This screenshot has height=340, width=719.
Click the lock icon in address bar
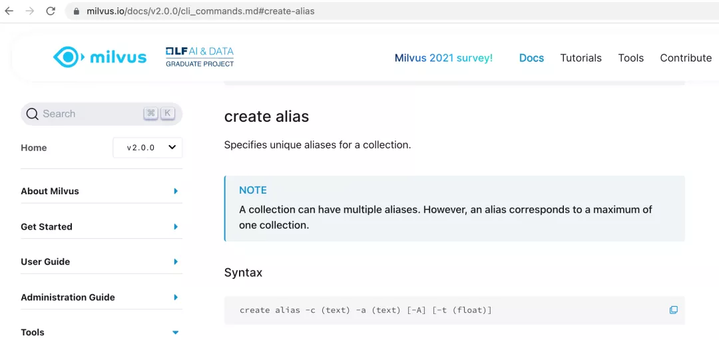(76, 11)
